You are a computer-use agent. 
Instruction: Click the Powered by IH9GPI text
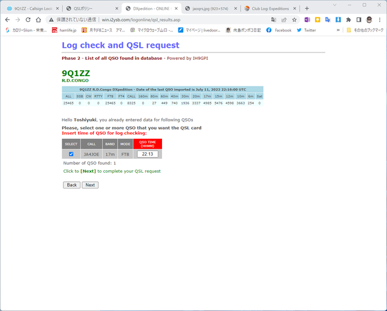(187, 58)
